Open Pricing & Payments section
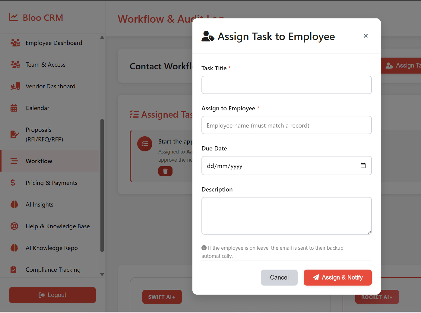Image resolution: width=421 pixels, height=313 pixels. [x=50, y=183]
